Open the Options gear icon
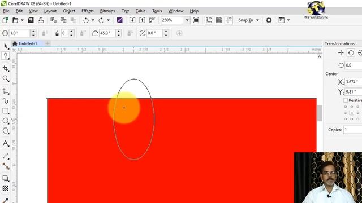362x203 pixels. (x=269, y=20)
